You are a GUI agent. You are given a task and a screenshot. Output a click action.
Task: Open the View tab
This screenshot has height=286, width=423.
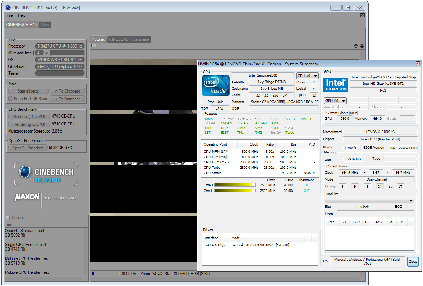[45, 25]
